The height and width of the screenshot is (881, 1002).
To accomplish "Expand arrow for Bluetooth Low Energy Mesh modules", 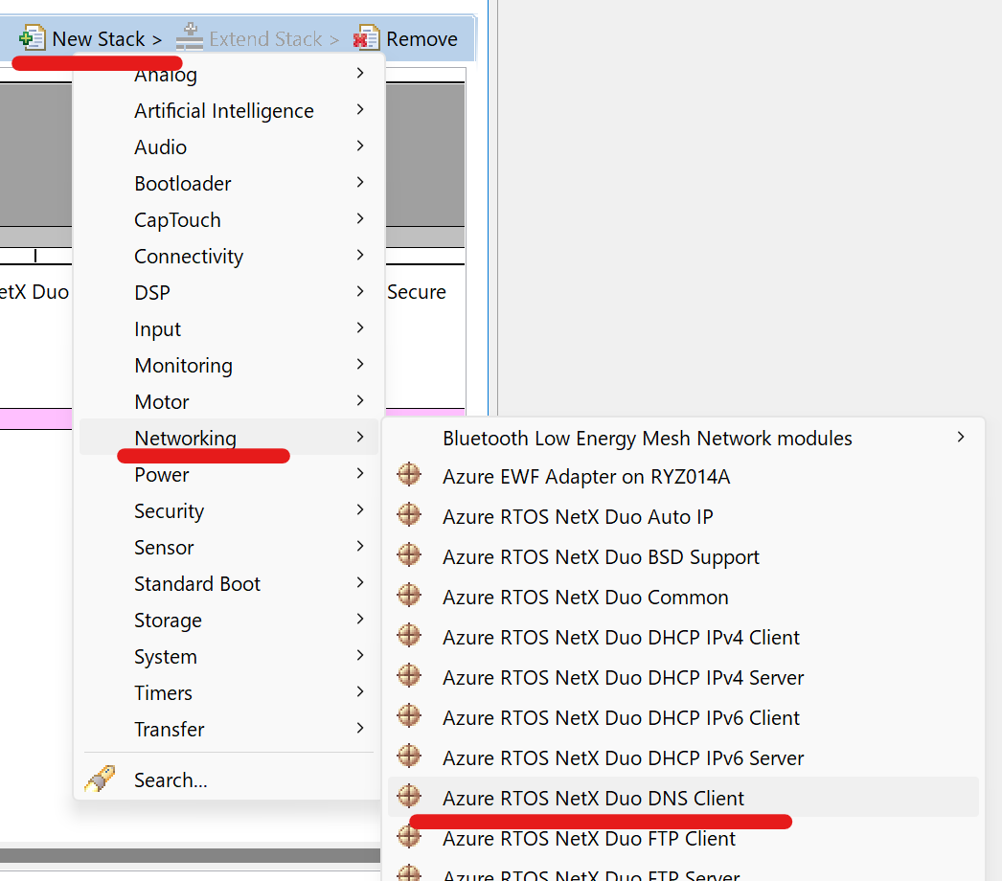I will pos(961,437).
